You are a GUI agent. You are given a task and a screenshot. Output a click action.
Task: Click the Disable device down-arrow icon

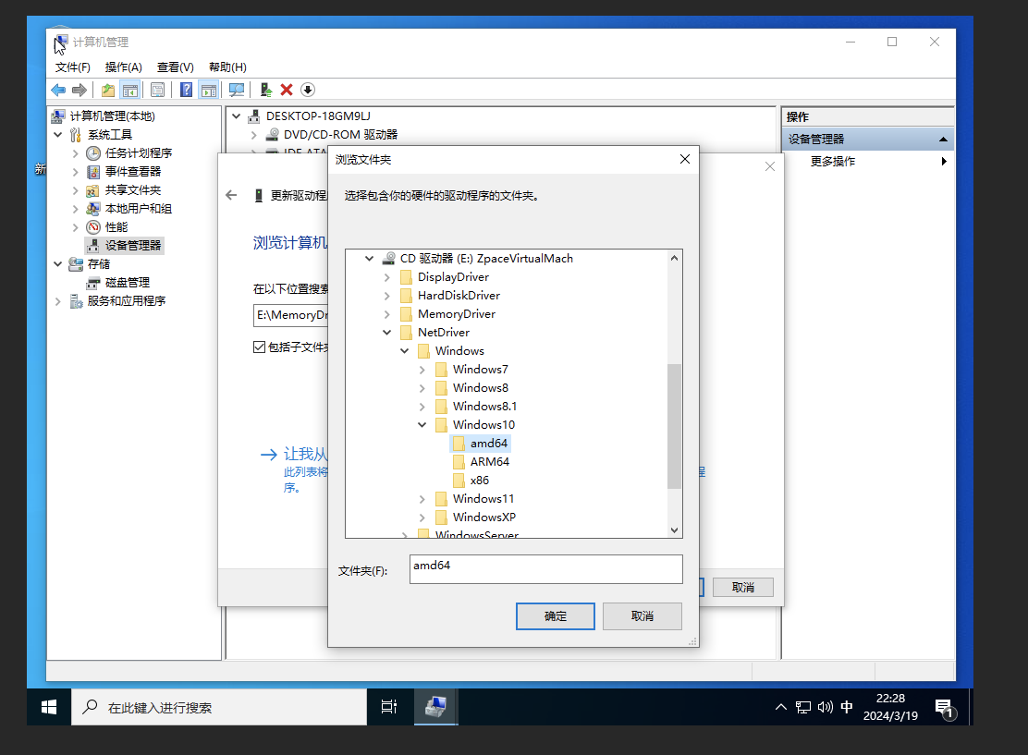coord(308,89)
